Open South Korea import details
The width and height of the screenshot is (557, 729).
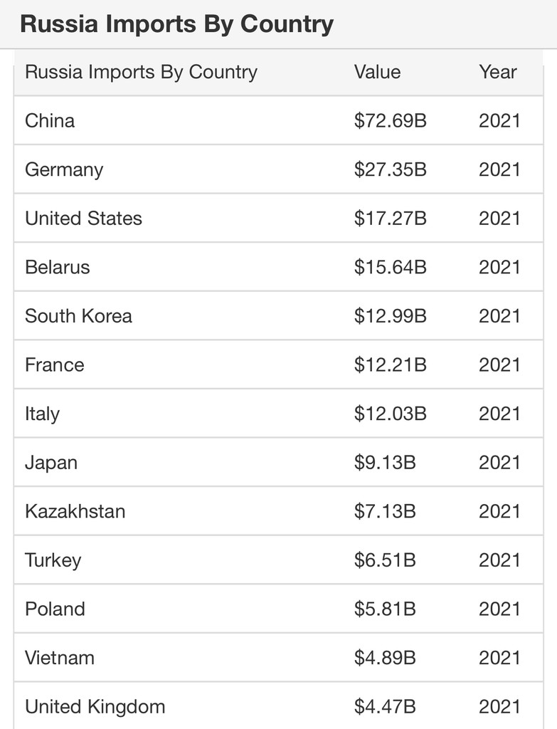pos(78,316)
